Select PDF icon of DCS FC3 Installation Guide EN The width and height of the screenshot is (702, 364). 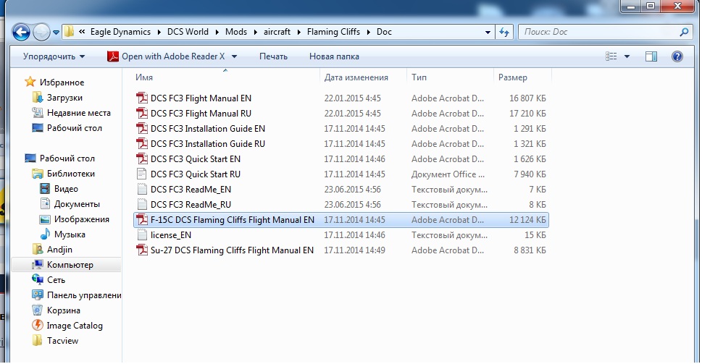pyautogui.click(x=142, y=128)
